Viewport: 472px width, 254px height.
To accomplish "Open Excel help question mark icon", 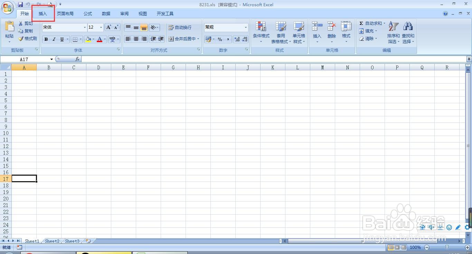I will (x=445, y=14).
